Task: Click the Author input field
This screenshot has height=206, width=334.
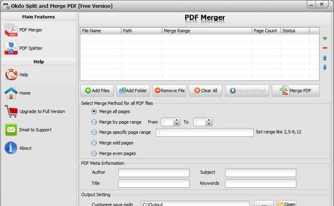Action: coord(154,173)
